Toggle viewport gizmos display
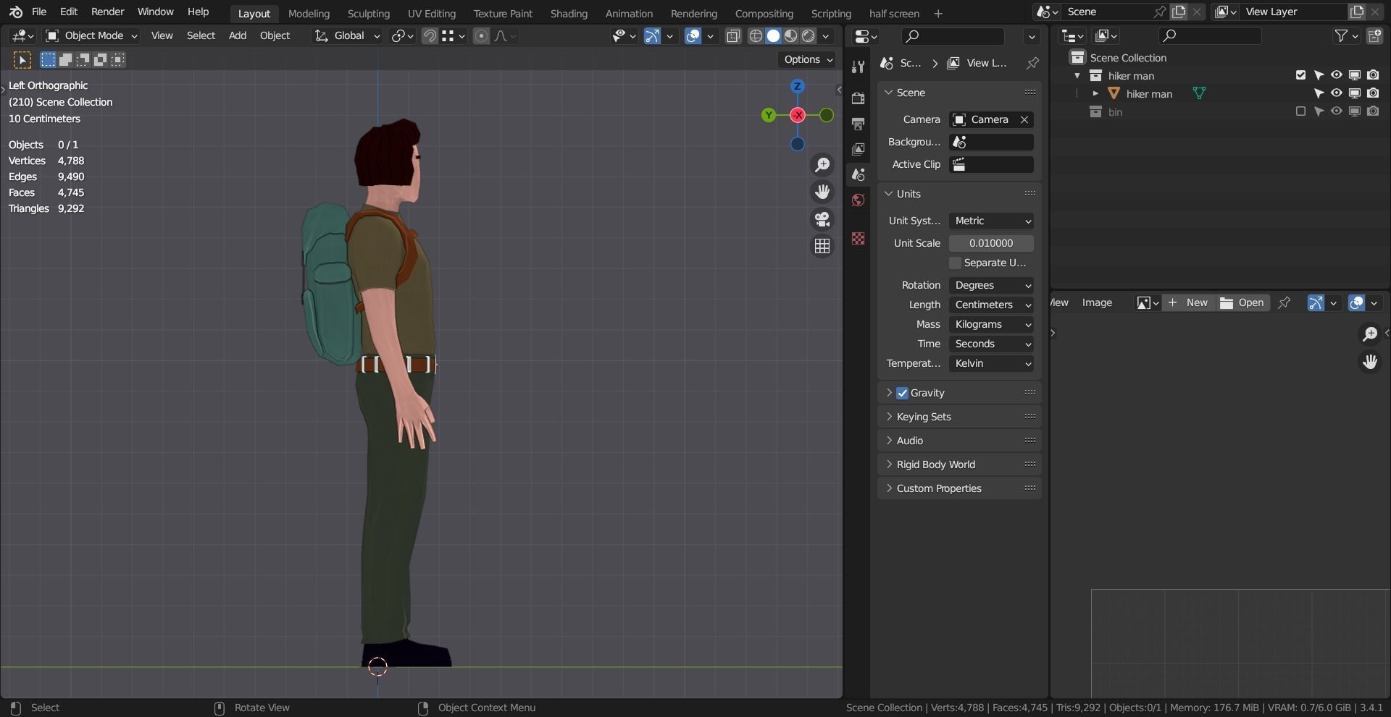This screenshot has width=1391, height=717. pos(652,36)
